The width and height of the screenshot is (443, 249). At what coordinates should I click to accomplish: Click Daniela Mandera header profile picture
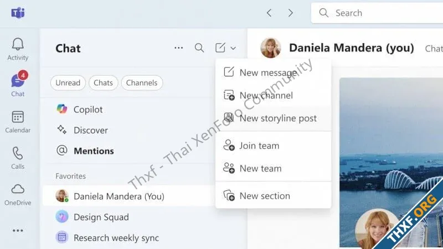click(271, 48)
